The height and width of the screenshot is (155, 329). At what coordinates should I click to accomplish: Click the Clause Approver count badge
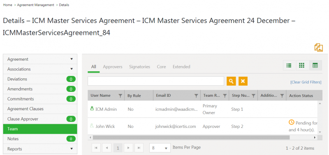point(71,119)
